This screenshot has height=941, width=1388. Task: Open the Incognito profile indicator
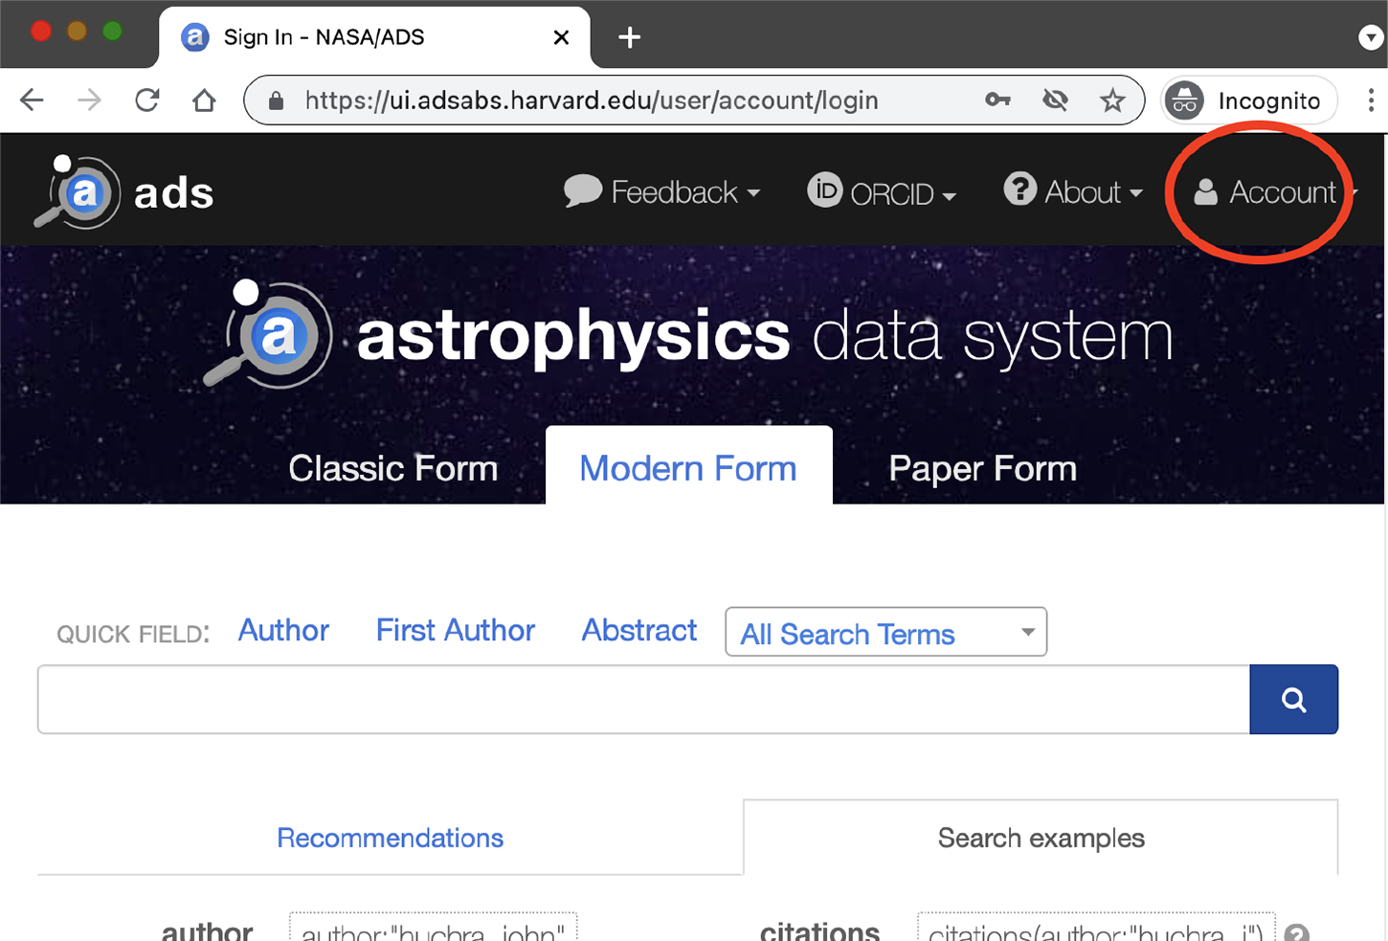coord(1248,101)
